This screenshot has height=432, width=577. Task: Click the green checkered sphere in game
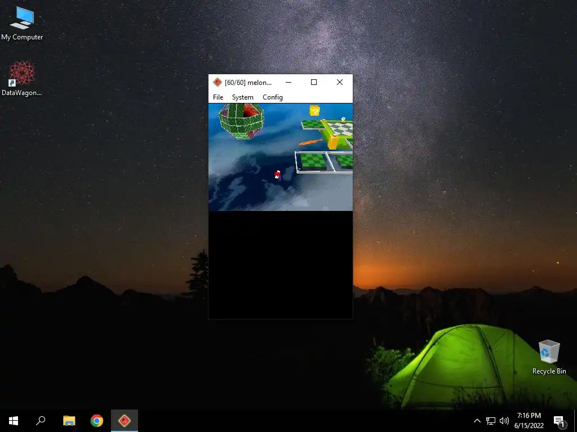point(241,120)
